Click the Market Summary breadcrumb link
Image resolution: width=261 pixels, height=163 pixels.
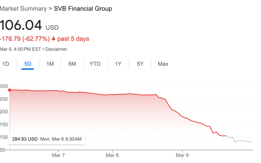tap(23, 9)
